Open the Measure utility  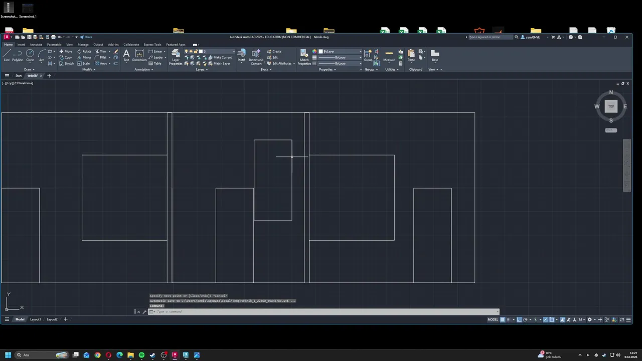[x=389, y=55]
